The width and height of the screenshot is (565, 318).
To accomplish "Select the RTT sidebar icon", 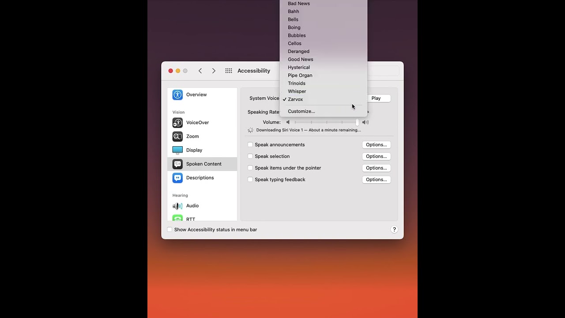I will tap(177, 218).
